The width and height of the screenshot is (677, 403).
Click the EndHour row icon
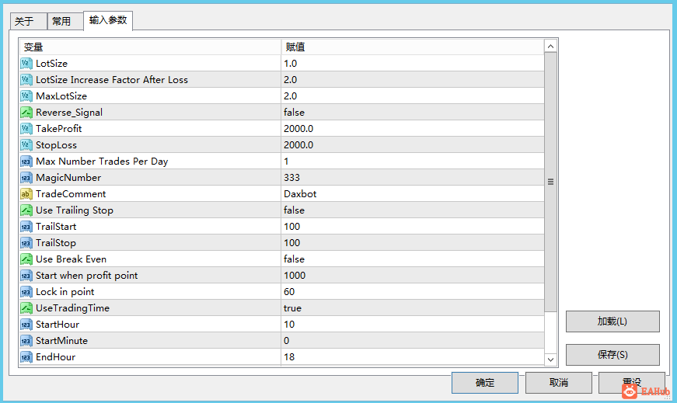pyautogui.click(x=26, y=357)
